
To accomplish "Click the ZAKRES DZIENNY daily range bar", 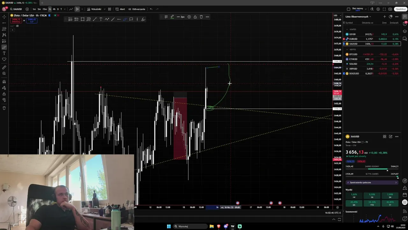I will pyautogui.click(x=372, y=170).
